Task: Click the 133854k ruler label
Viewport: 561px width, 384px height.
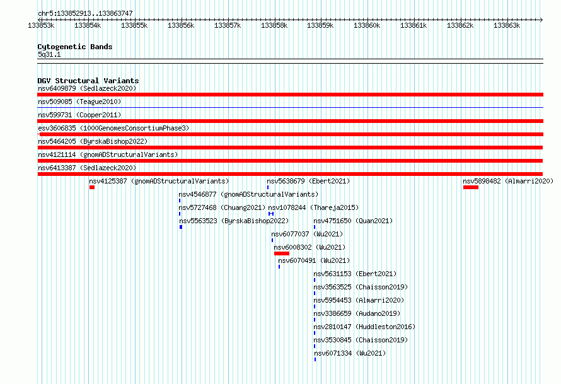Action: (88, 25)
